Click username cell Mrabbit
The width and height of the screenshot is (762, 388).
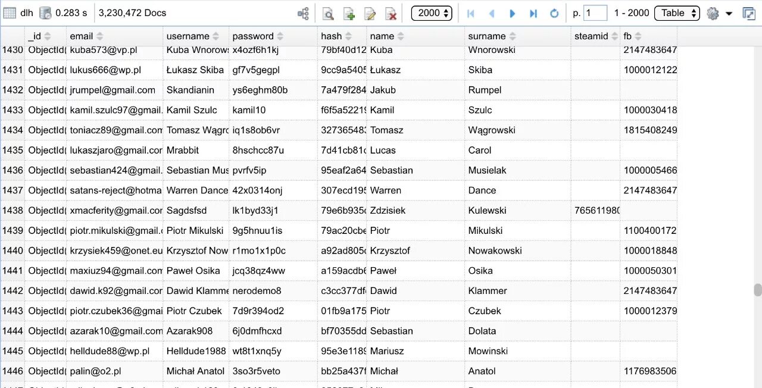point(196,151)
